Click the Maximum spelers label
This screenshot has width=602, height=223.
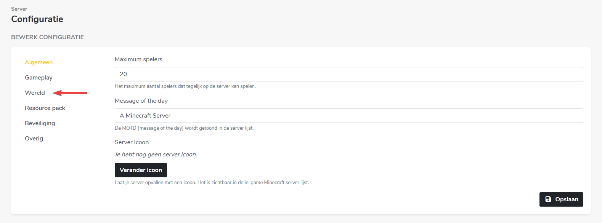click(138, 59)
